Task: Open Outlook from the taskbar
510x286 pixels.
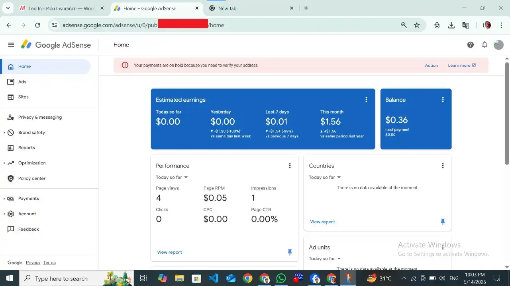Action: click(x=231, y=278)
